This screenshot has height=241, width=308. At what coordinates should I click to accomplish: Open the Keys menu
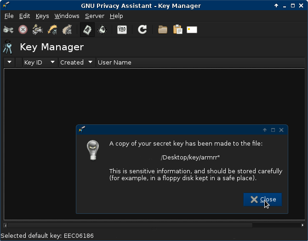pyautogui.click(x=42, y=16)
